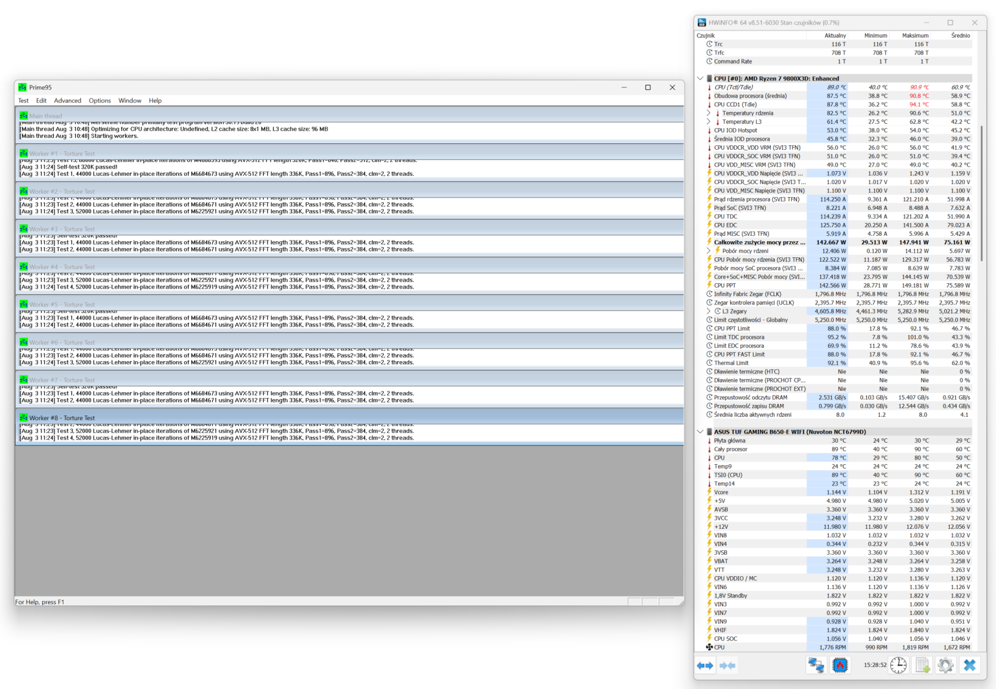Open the Test menu in Prime95

[23, 100]
